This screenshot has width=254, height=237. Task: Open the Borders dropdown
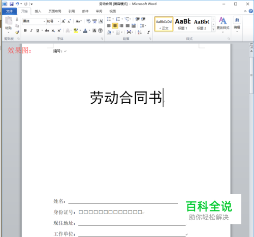[x=121, y=32]
